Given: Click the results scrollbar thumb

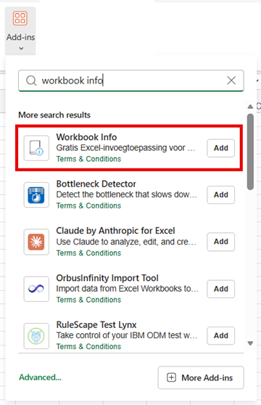Looking at the screenshot, I should (250, 152).
